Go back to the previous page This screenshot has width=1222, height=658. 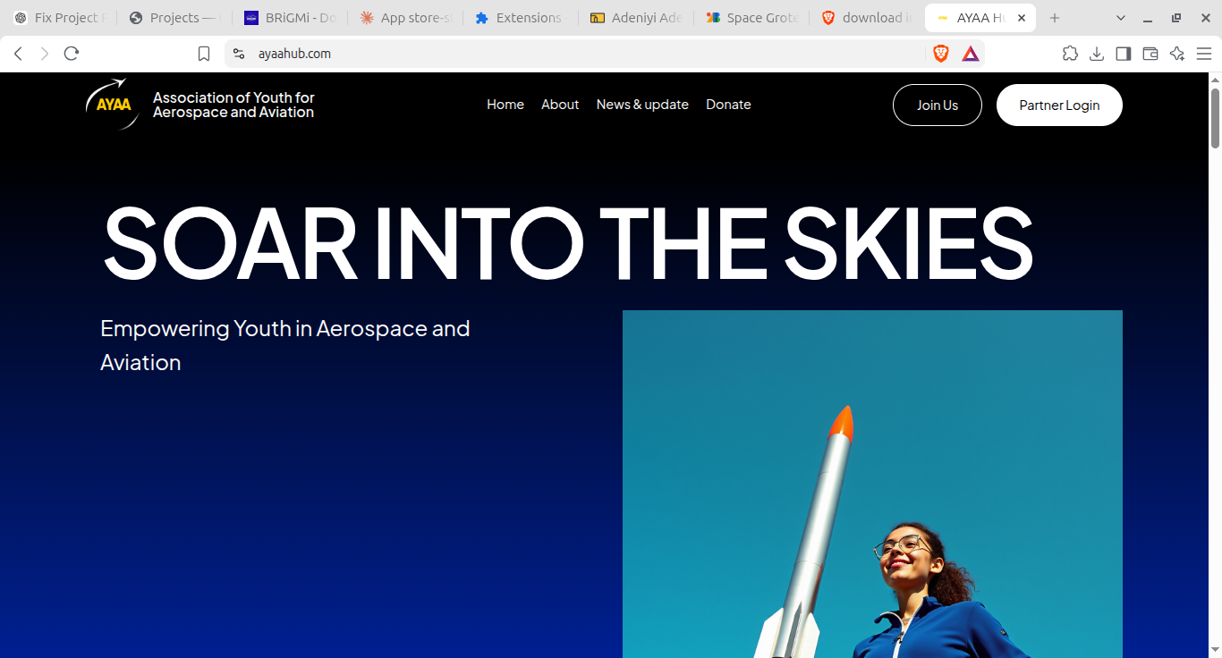pyautogui.click(x=18, y=54)
